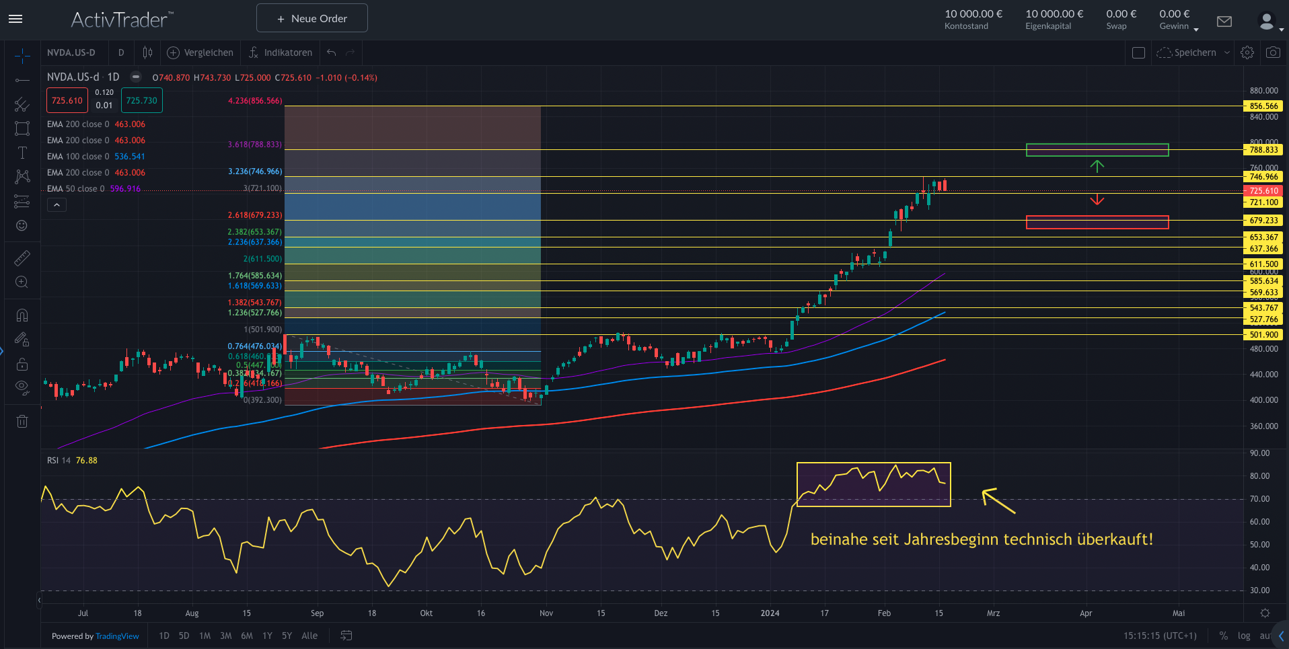
Task: Click the 788.833 yellow price label
Action: pos(1263,150)
